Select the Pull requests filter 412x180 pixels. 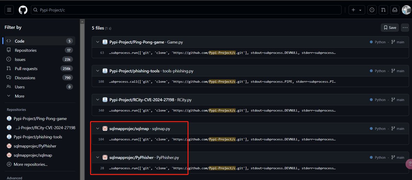click(39, 68)
